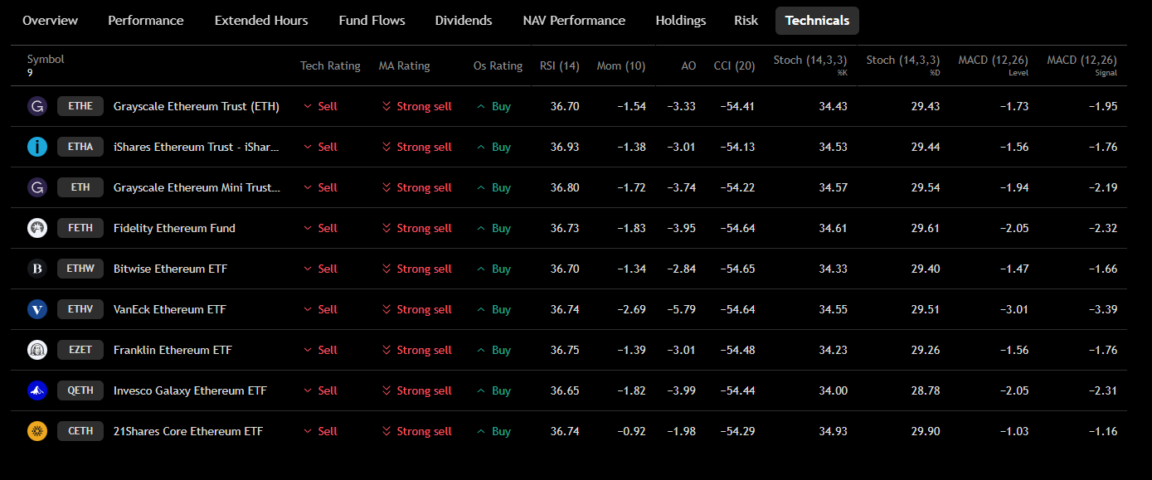Viewport: 1152px width, 480px height.
Task: Open the Extended Hours tab
Action: click(x=261, y=21)
